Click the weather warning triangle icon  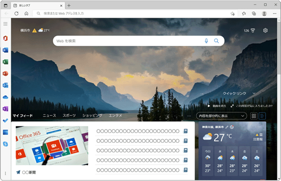(34, 30)
